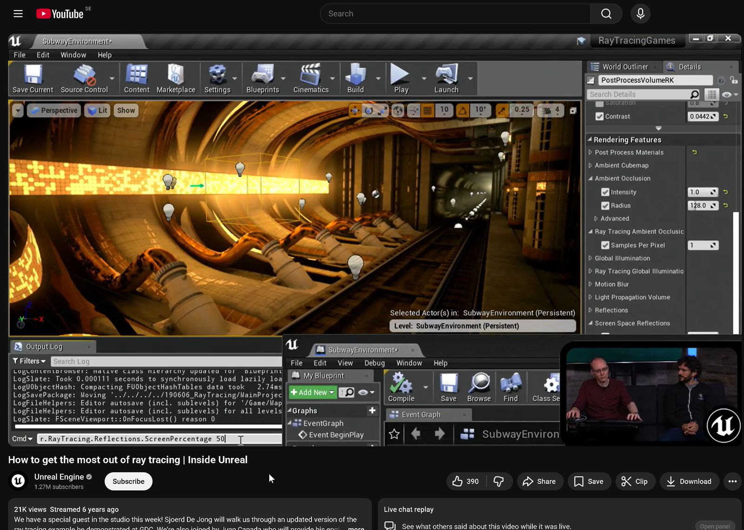The width and height of the screenshot is (744, 530).
Task: Click the Compile blueprint icon
Action: (x=401, y=384)
